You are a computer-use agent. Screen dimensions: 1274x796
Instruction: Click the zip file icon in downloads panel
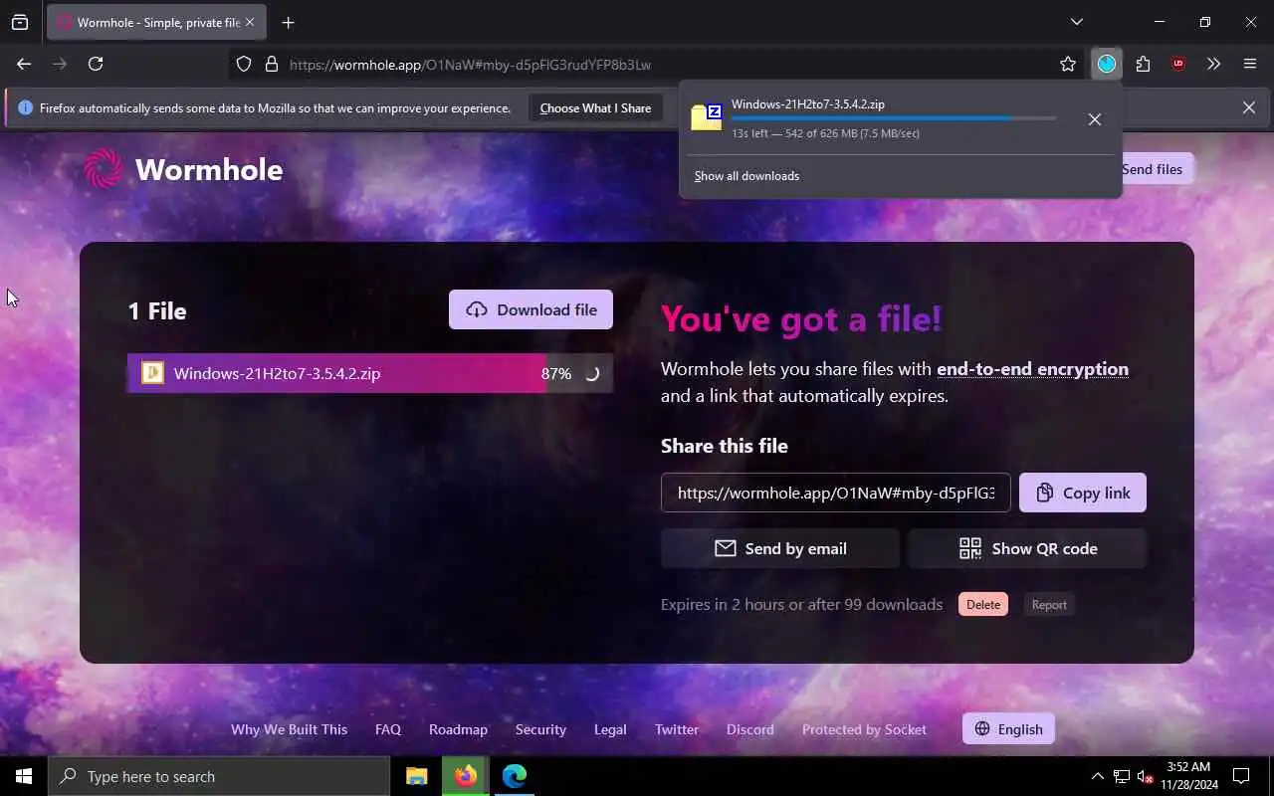pos(707,117)
